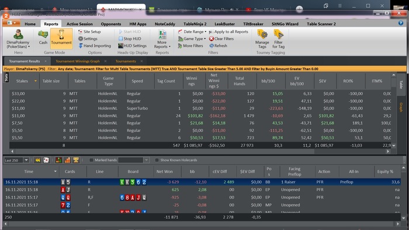Click the stakes table horizontal scrollbar
This screenshot has height=230, width=409.
(163, 151)
